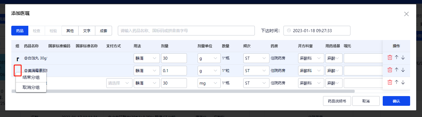The image size is (422, 117).
Task: Click the 药品说明书 button
Action: click(x=337, y=101)
